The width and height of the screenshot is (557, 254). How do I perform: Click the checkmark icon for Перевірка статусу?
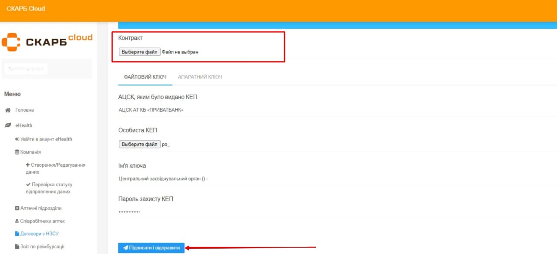point(28,185)
